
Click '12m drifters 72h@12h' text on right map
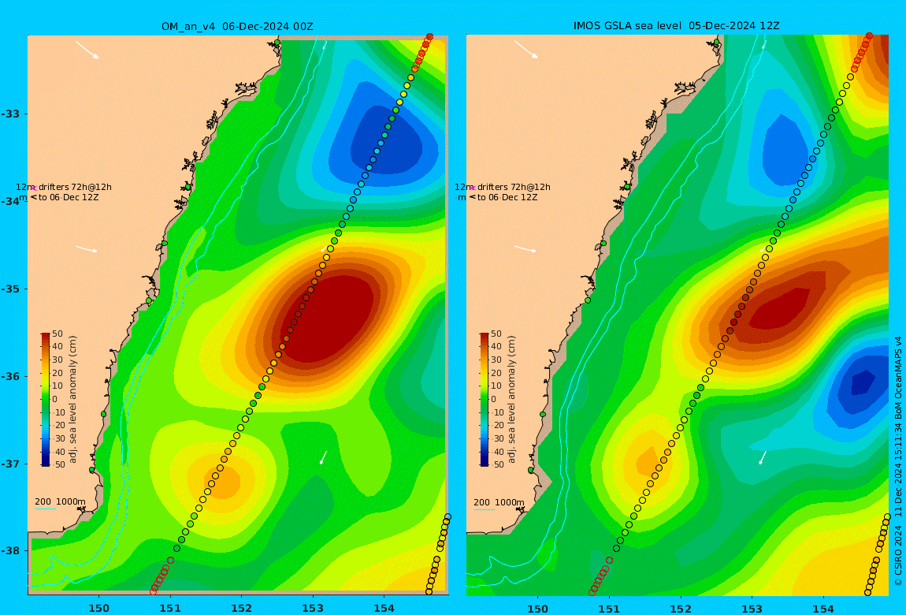pos(503,188)
